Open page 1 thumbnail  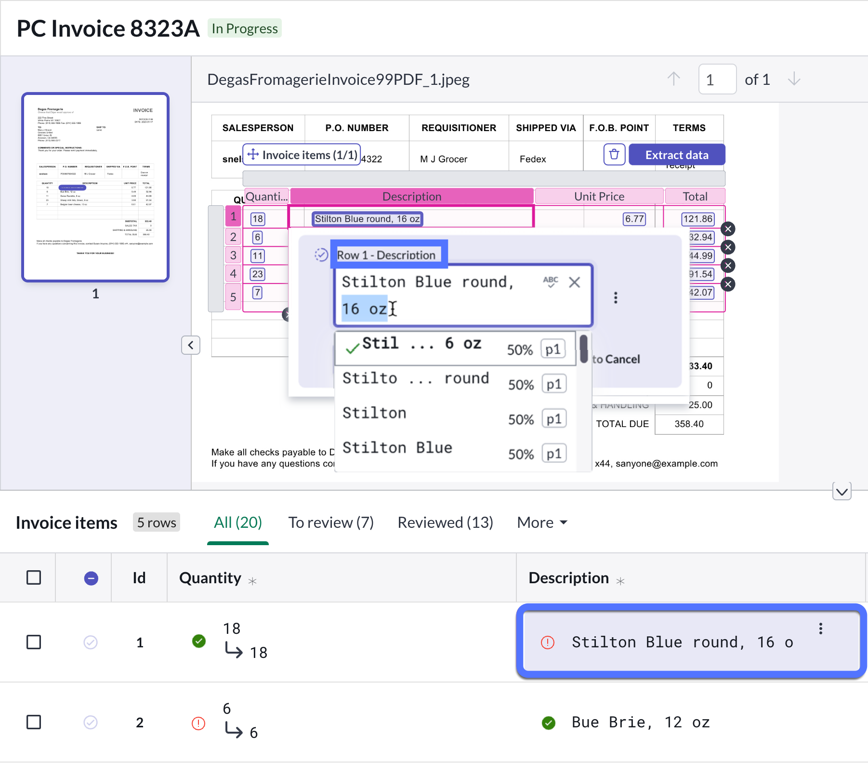[95, 187]
